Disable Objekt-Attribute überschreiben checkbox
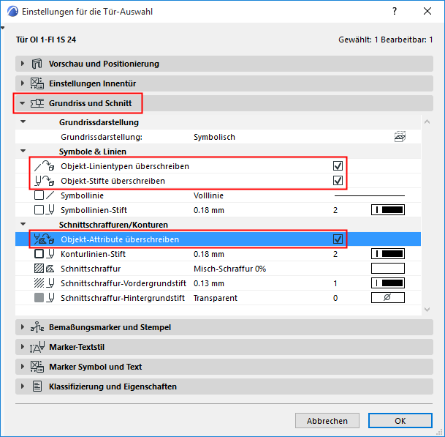445x437 pixels. [x=338, y=239]
